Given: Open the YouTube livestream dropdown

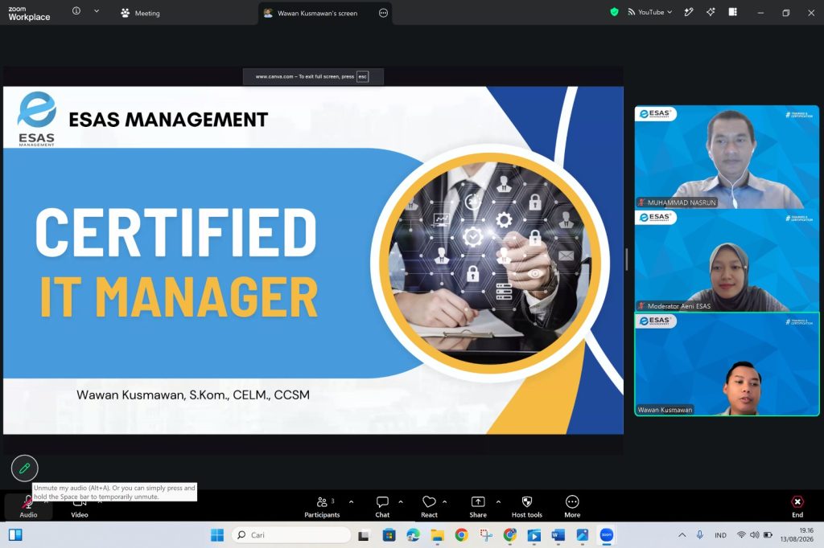Looking at the screenshot, I should pos(650,12).
